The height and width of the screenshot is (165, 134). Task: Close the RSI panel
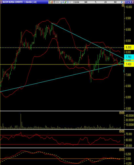coord(123,131)
